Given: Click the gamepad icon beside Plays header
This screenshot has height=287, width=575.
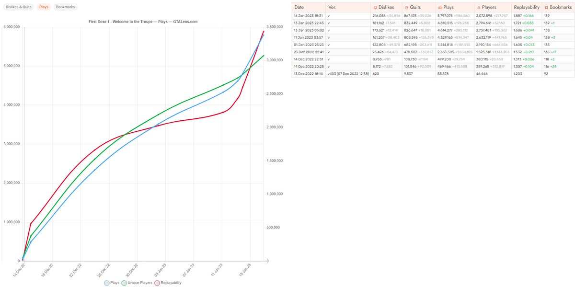Looking at the screenshot, I should (440, 8).
